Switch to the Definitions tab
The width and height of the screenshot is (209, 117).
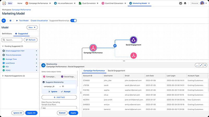coord(7,34)
